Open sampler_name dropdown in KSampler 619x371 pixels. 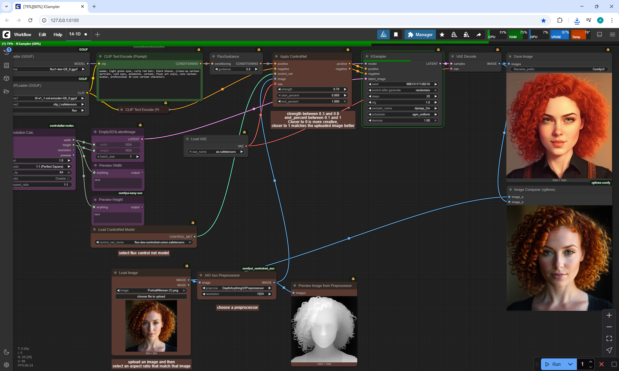click(403, 108)
